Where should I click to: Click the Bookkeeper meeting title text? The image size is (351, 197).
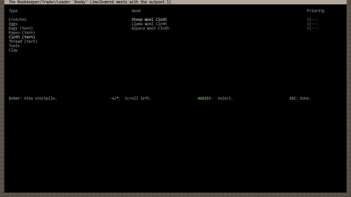(x=90, y=2)
